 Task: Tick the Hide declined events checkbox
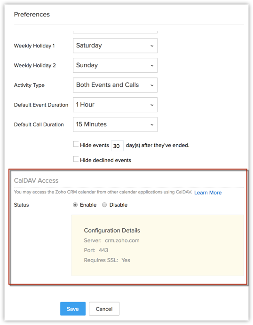[76, 159]
